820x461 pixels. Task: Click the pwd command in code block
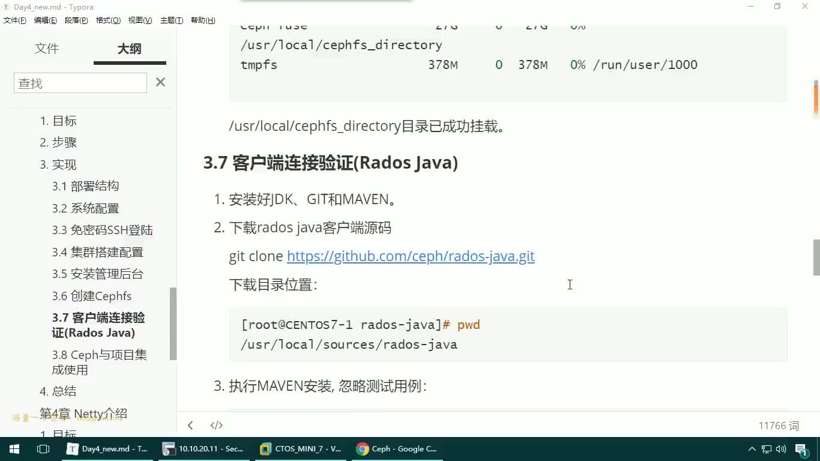coord(468,325)
